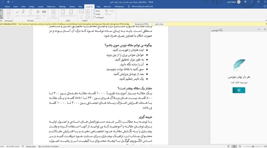Switch to the Draw tab
The height and width of the screenshot is (148, 267).
click(x=23, y=6)
